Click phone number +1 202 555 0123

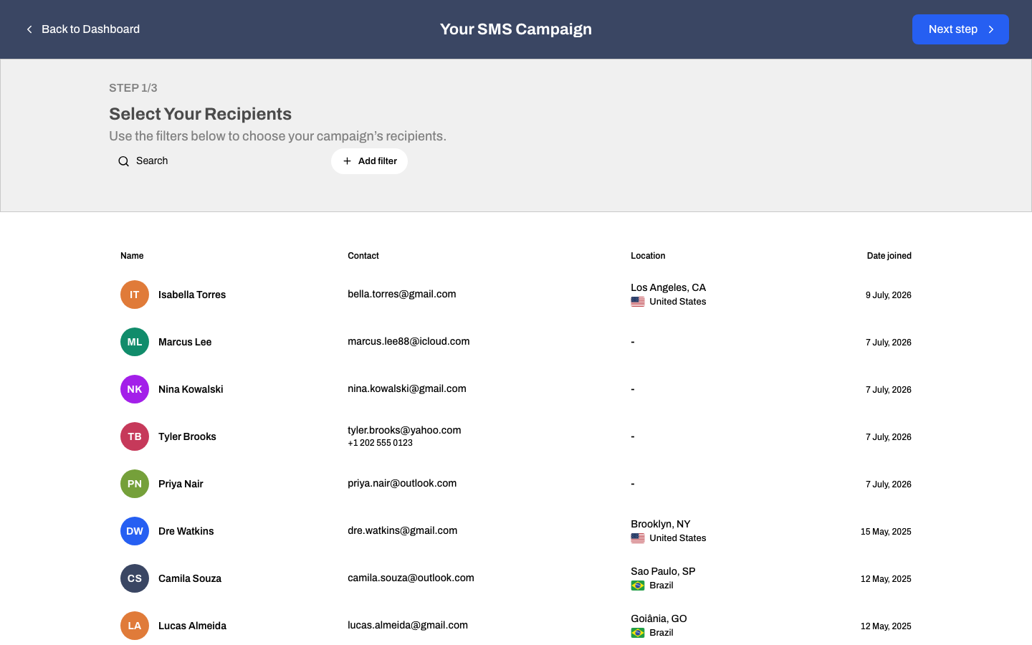click(380, 443)
